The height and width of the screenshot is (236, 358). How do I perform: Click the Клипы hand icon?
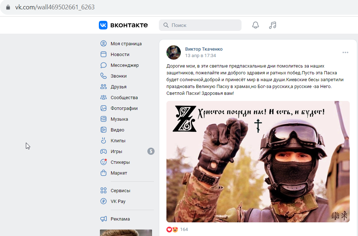[x=104, y=140]
